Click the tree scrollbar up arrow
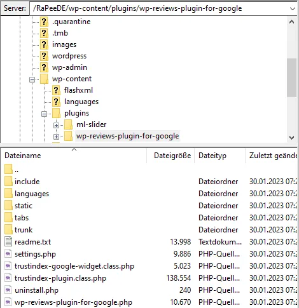The height and width of the screenshot is (308, 299). click(292, 22)
